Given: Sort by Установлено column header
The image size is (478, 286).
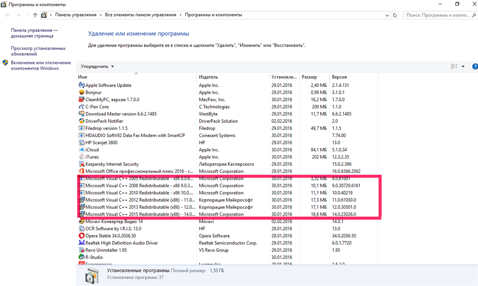Looking at the screenshot, I should pyautogui.click(x=284, y=77).
